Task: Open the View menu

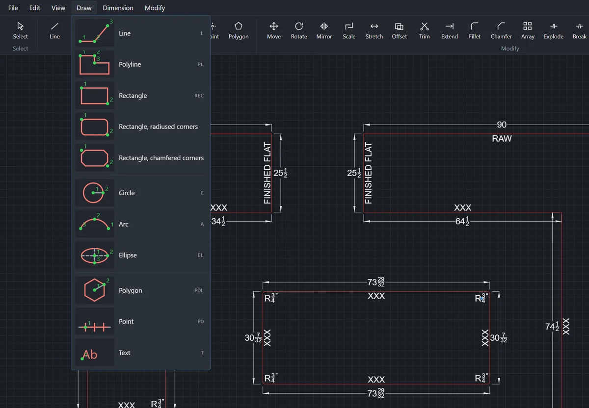Action: (x=58, y=8)
